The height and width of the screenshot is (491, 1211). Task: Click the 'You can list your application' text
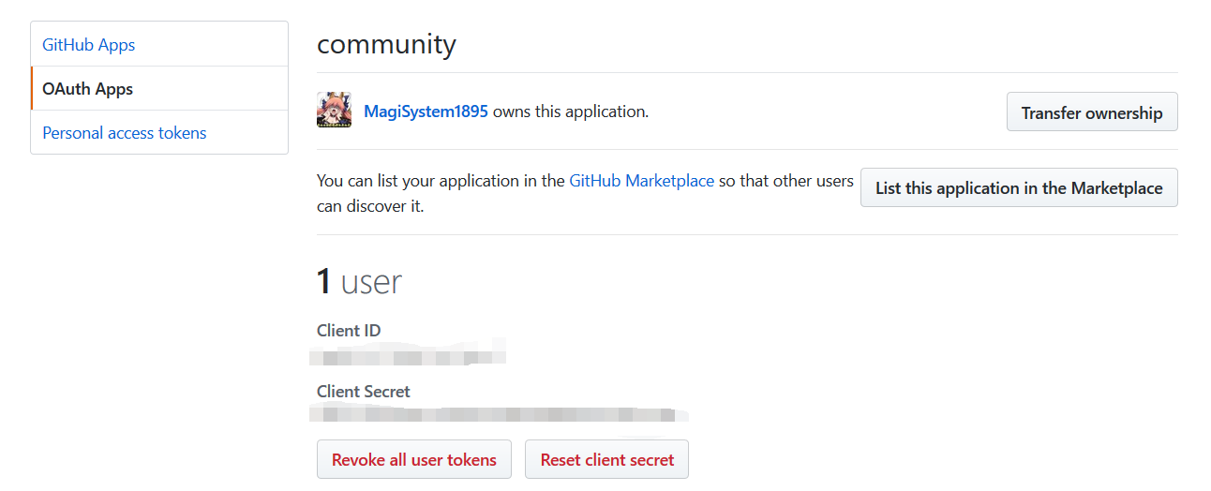pos(441,181)
